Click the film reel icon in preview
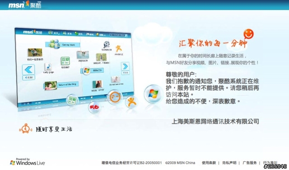Screen dimensions: 289x170 [x=107, y=45]
